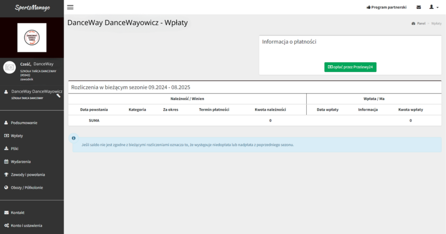Open Konto i ustawienia settings
This screenshot has width=446, height=234.
pyautogui.click(x=26, y=226)
